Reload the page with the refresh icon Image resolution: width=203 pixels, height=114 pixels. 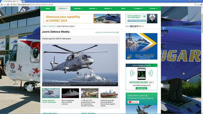point(8,4)
